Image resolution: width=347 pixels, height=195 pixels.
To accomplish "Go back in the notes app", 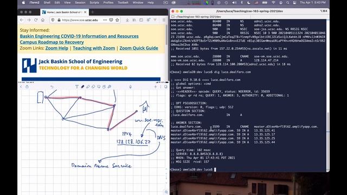I will click(21, 87).
